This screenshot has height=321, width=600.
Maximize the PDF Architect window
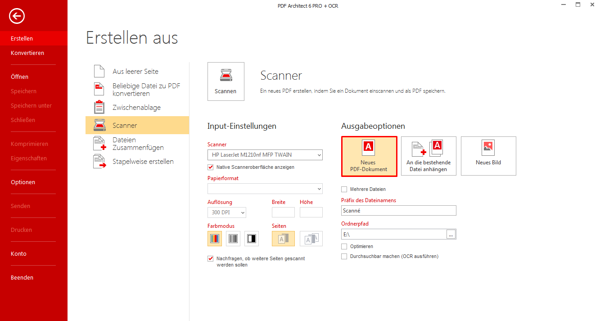[578, 5]
